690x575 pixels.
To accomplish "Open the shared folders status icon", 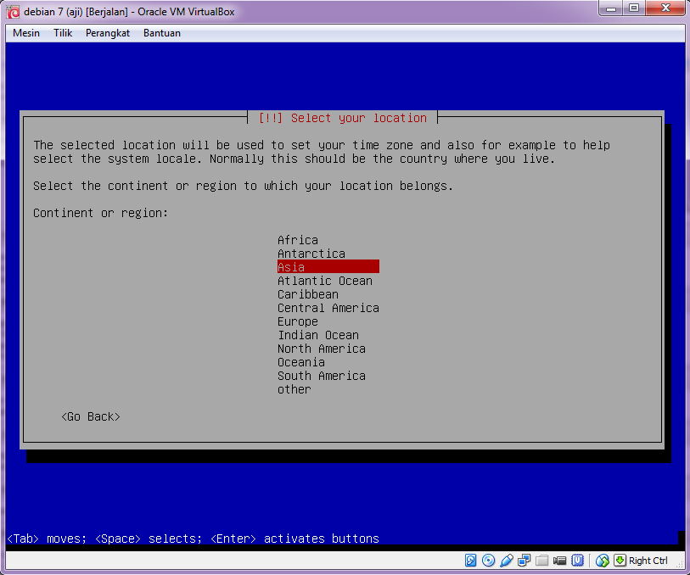I will (542, 560).
